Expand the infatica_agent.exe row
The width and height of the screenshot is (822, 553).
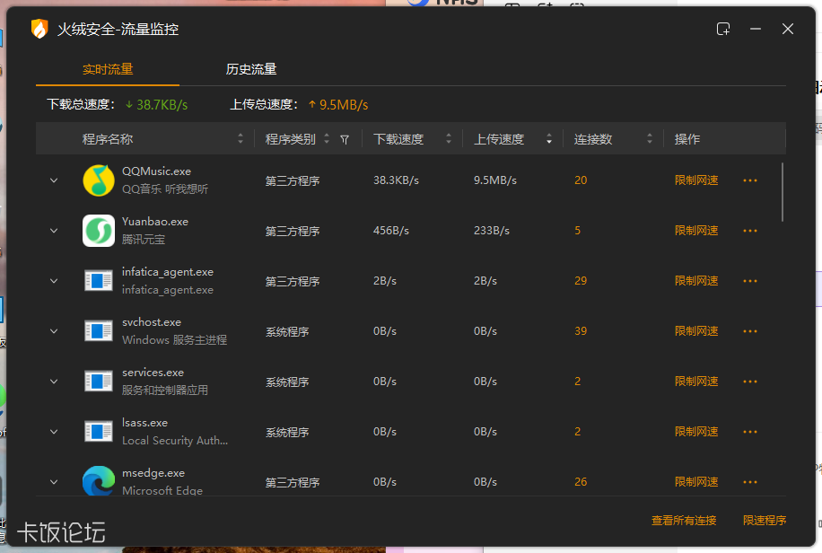point(53,280)
